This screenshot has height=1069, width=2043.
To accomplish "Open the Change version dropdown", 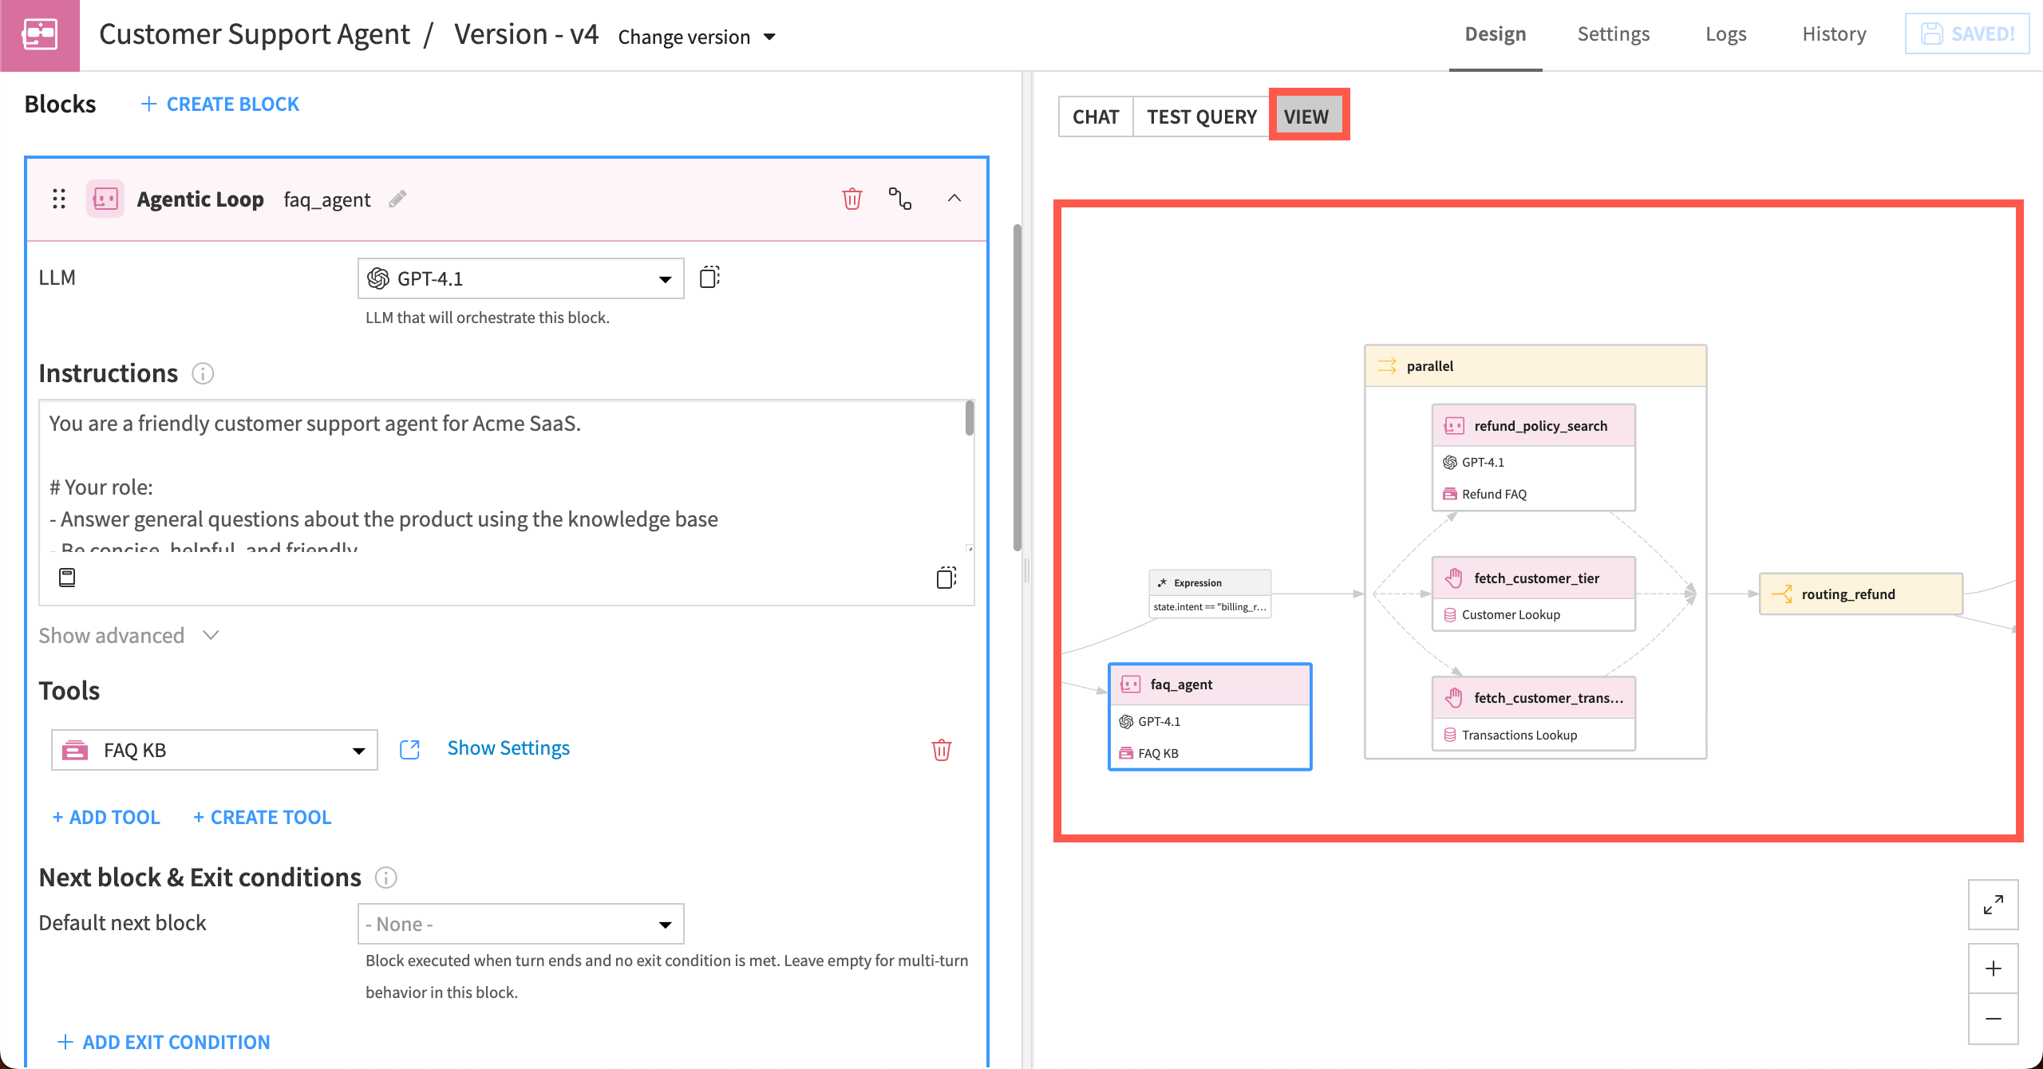I will pos(695,36).
